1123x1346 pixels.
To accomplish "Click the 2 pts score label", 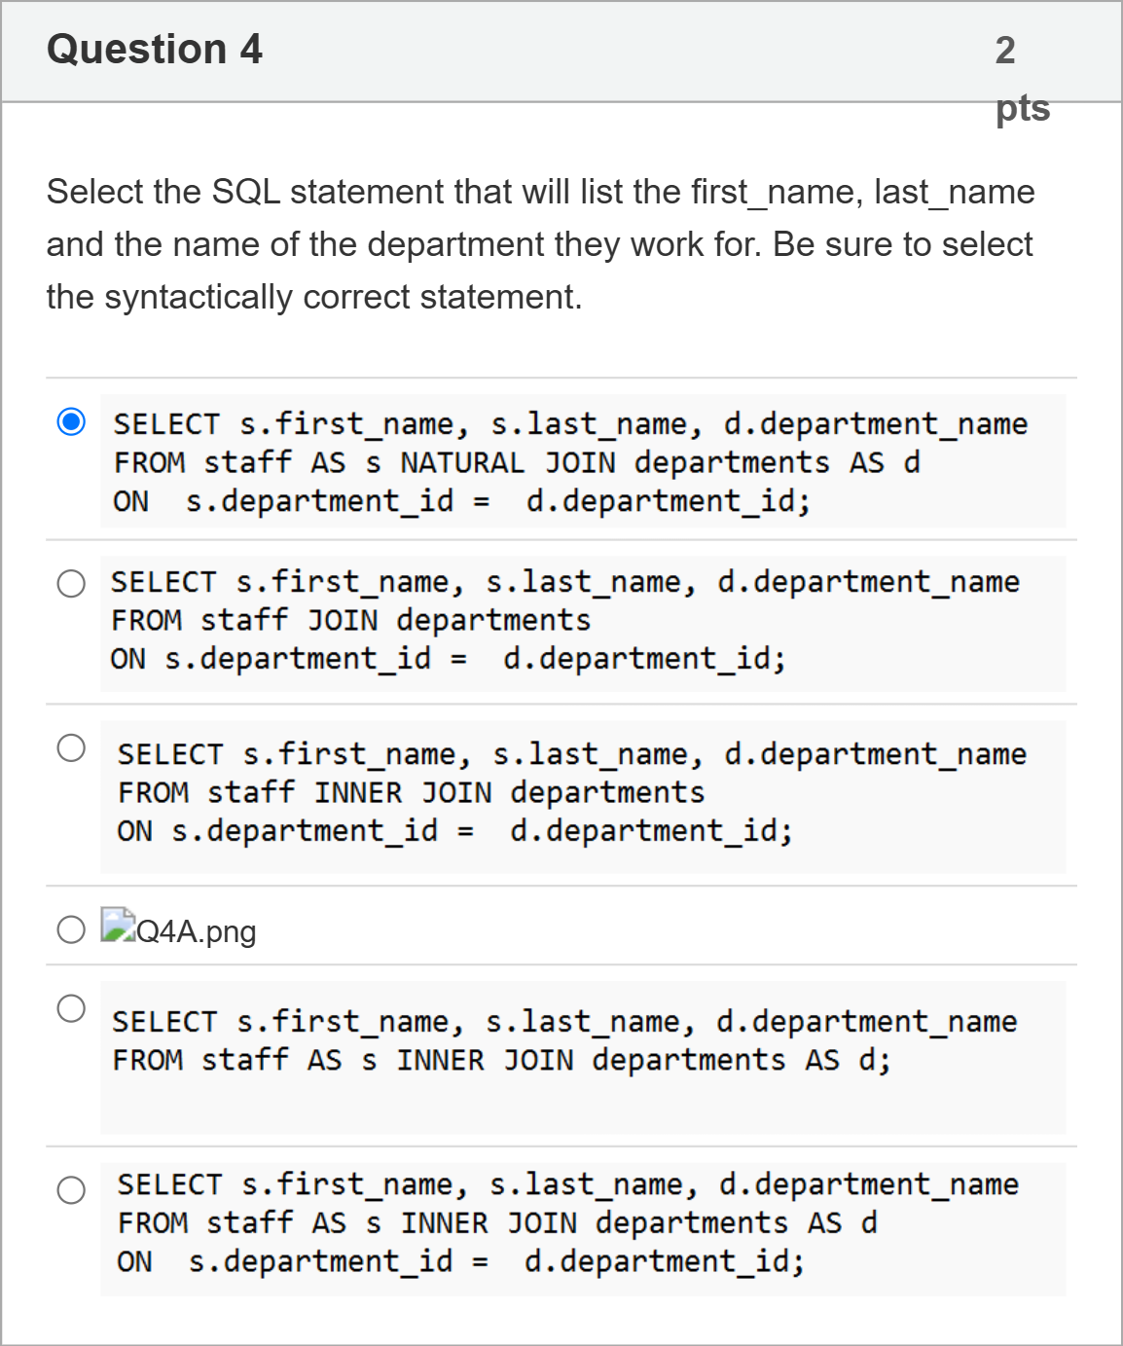I will (x=1023, y=78).
